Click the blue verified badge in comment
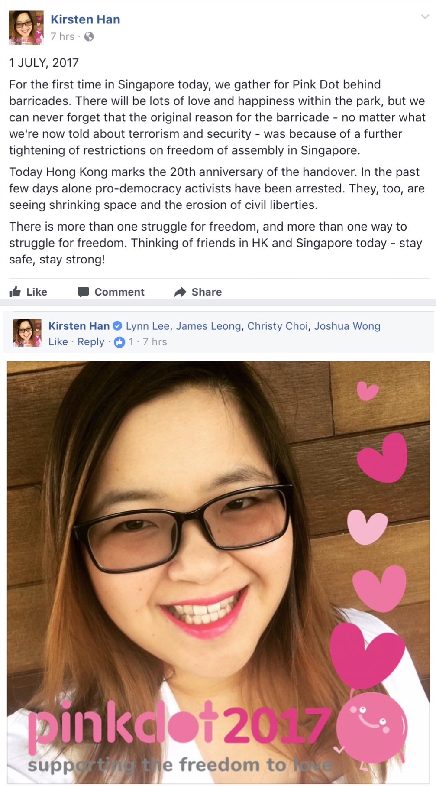The height and width of the screenshot is (786, 436). (117, 326)
